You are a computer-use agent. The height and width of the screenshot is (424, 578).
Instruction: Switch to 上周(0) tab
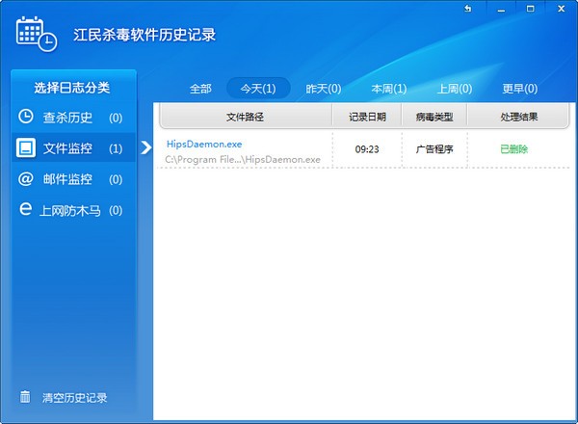[454, 89]
